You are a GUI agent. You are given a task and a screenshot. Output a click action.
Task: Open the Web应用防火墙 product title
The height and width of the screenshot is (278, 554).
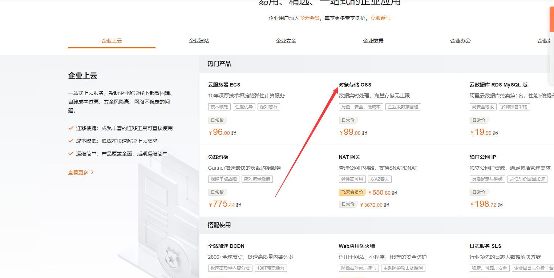(x=357, y=246)
